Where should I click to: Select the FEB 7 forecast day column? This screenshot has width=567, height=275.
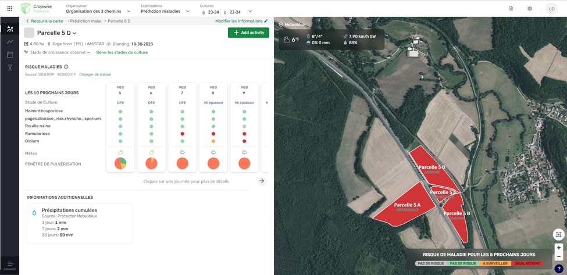point(182,127)
